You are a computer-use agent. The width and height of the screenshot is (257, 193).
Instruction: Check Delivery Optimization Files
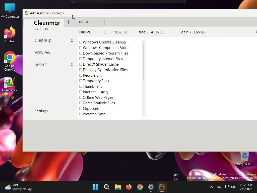tap(81, 70)
